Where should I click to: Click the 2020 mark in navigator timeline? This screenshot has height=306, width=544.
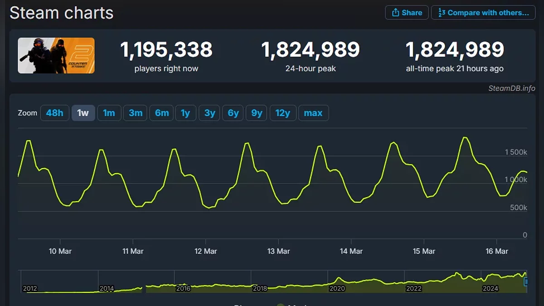click(x=337, y=288)
